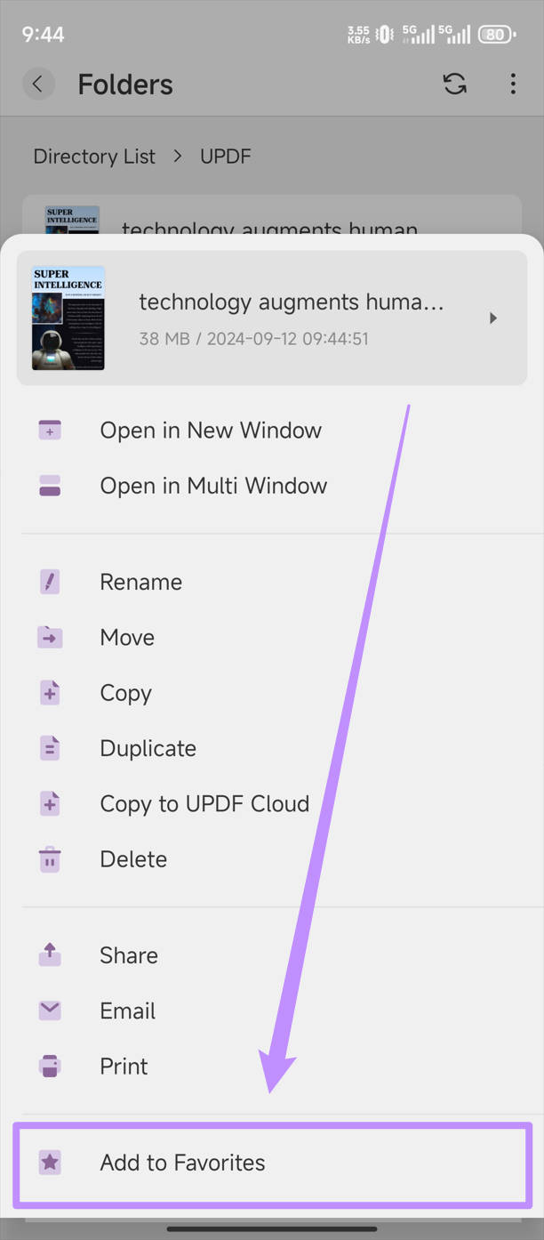544x1240 pixels.
Task: Expand file details with the triangle arrow
Action: click(x=493, y=318)
